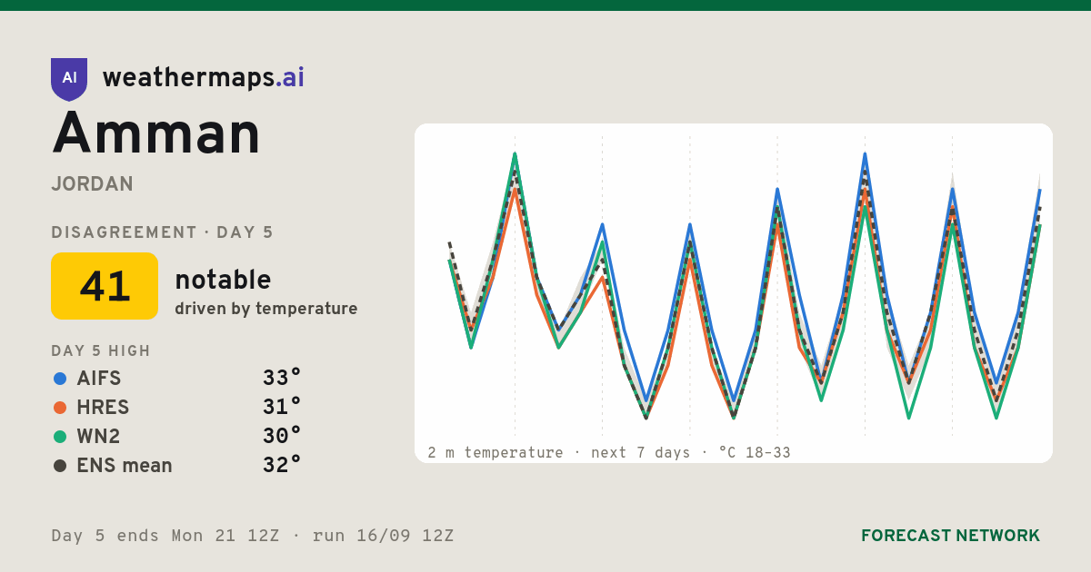This screenshot has height=572, width=1091.
Task: Click the chart caption 2 m temperature
Action: point(495,452)
